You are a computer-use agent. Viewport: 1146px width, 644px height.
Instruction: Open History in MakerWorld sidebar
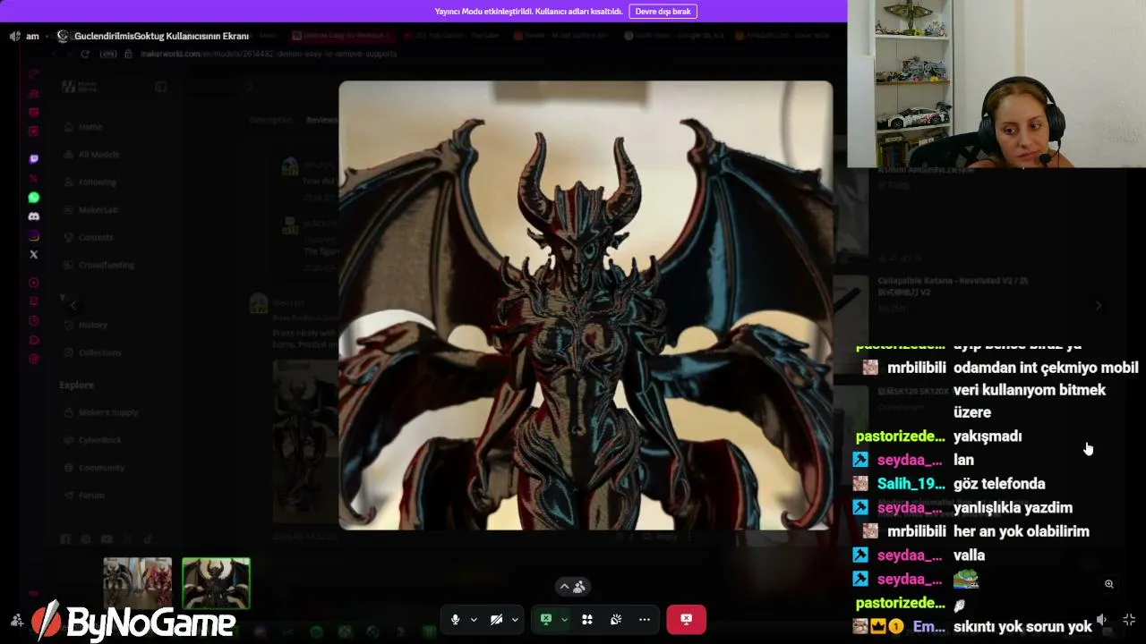coord(92,326)
